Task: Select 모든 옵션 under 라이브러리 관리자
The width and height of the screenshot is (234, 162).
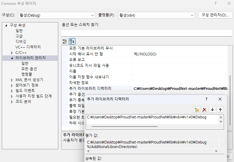Action: 29,69
